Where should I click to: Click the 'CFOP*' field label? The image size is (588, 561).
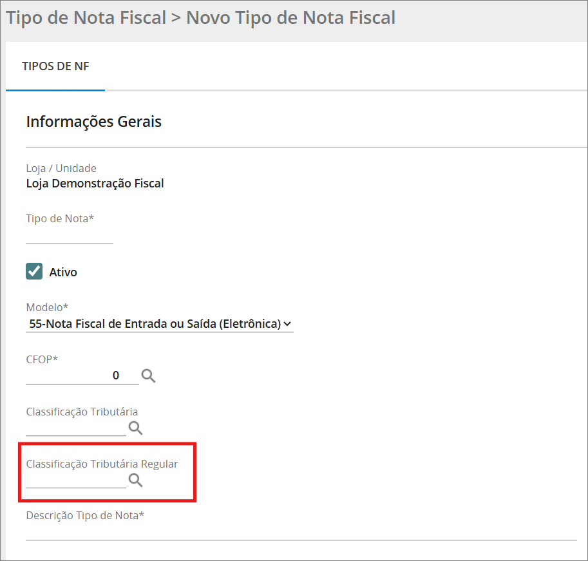pyautogui.click(x=42, y=359)
